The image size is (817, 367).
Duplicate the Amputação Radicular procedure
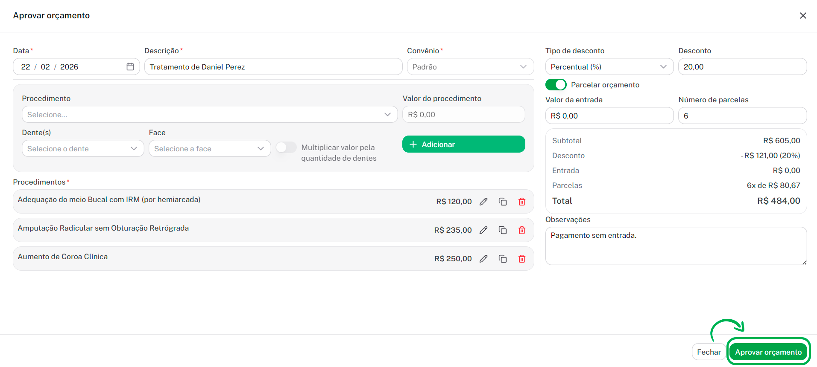coord(503,230)
